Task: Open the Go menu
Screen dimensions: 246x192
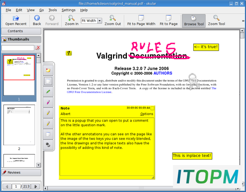Action: (42, 10)
